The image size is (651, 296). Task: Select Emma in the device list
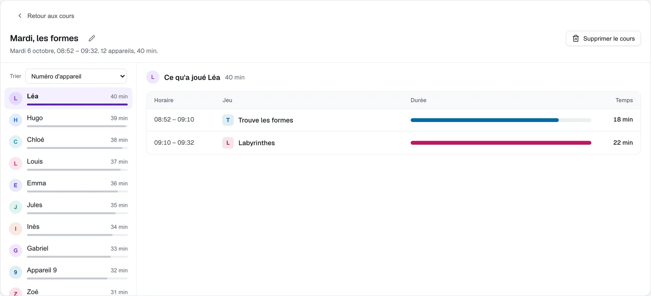click(68, 185)
